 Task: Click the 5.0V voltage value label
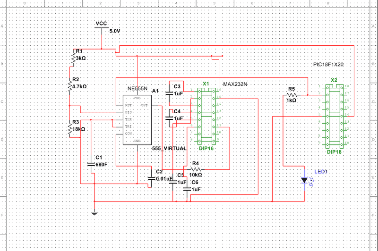(114, 31)
